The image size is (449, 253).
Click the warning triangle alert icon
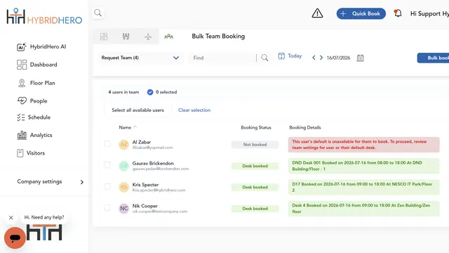click(x=317, y=13)
